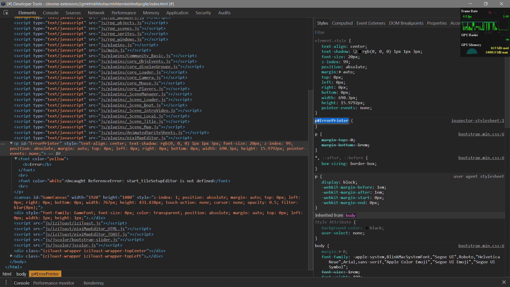Click the black text-shadow color swatch
Viewport: 510px width, 287px height.
[x=360, y=52]
